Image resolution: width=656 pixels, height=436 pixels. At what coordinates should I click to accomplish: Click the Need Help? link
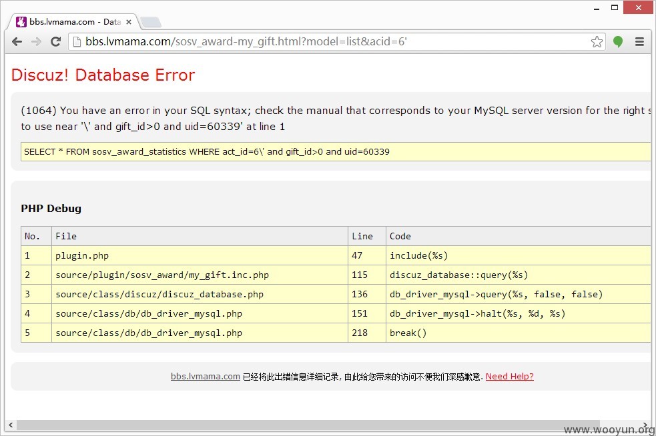[x=509, y=376]
